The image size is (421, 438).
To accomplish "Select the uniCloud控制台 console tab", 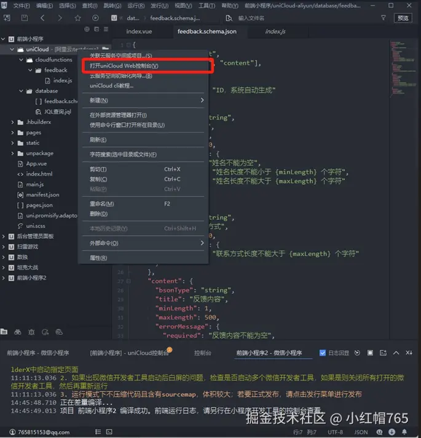I will click(x=129, y=353).
